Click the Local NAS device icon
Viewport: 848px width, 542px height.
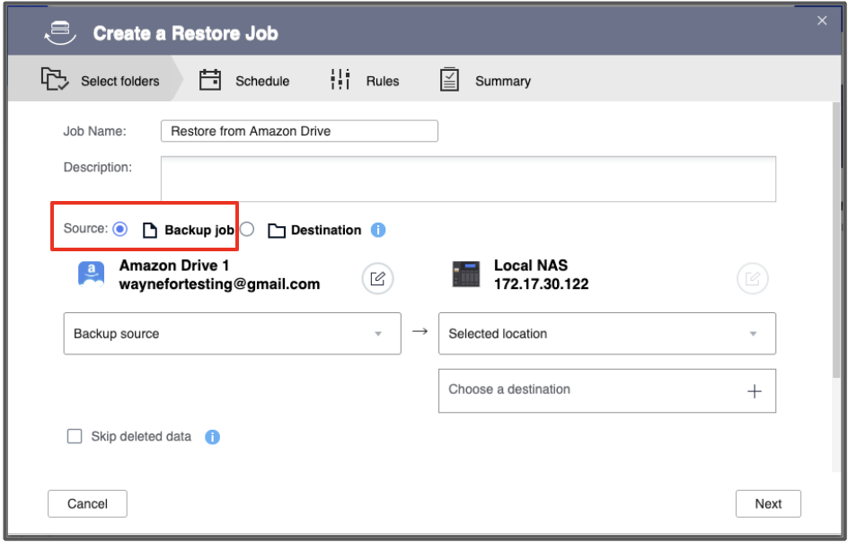tap(466, 275)
